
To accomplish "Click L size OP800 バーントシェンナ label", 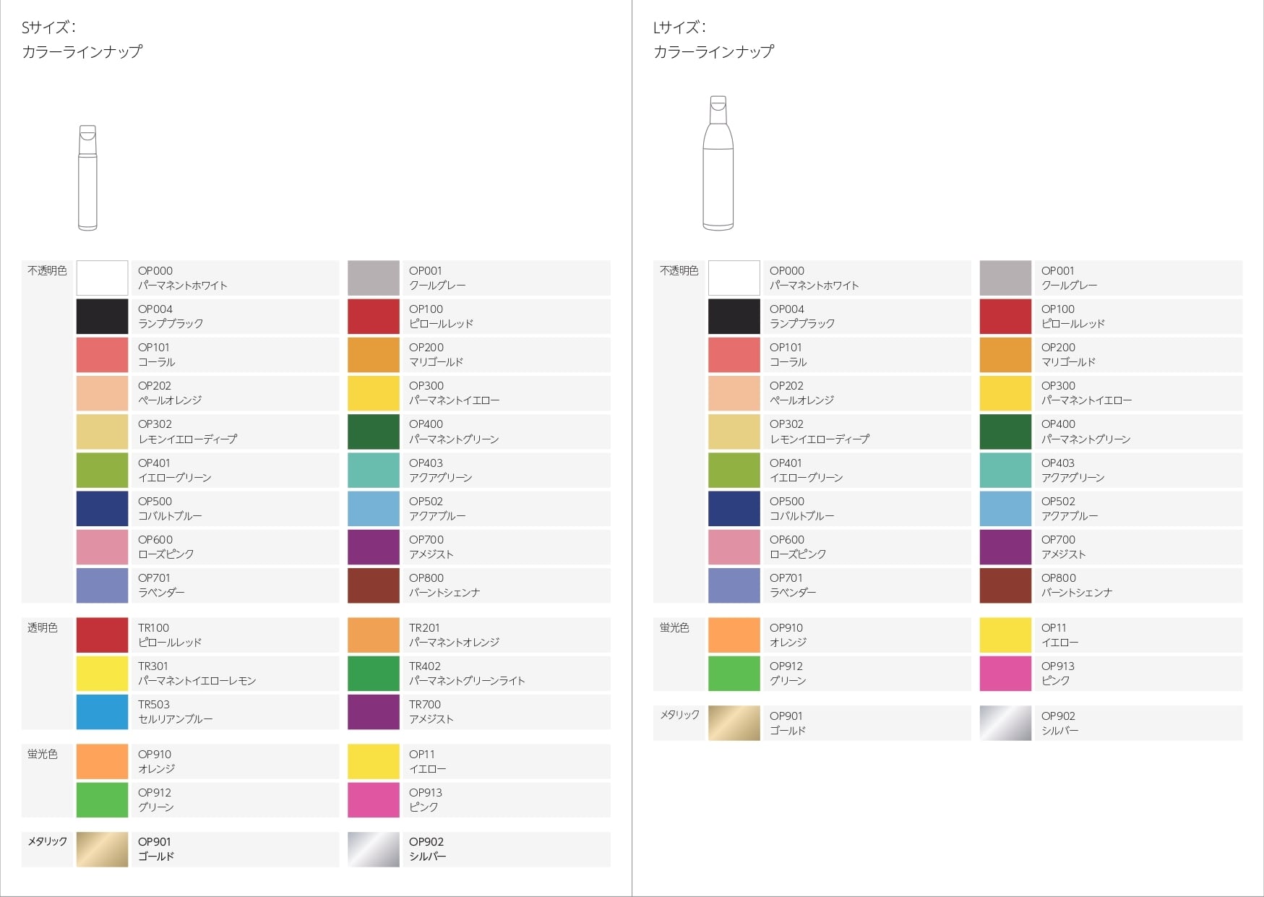I will coord(1076,593).
